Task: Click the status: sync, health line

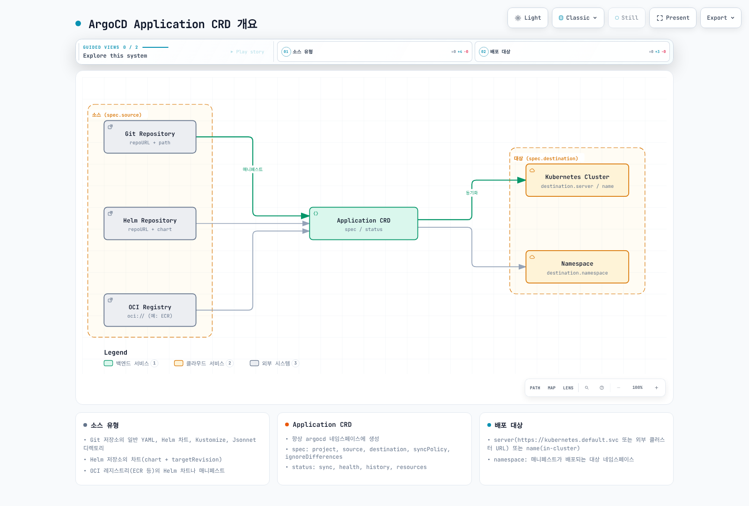Action: [x=356, y=468]
